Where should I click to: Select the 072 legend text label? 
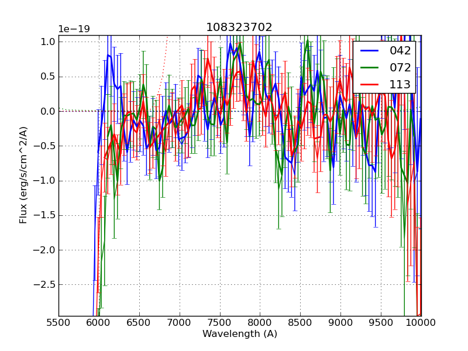(400, 67)
